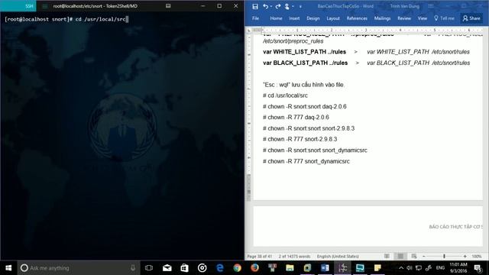The image size is (489, 275).
Task: Switch to the Home ribbon tab
Action: [276, 18]
